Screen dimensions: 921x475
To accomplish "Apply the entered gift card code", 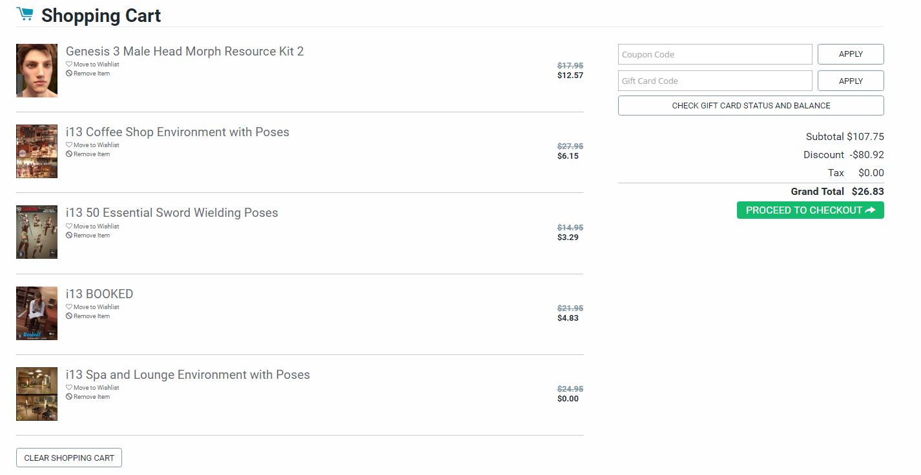I will coord(850,81).
